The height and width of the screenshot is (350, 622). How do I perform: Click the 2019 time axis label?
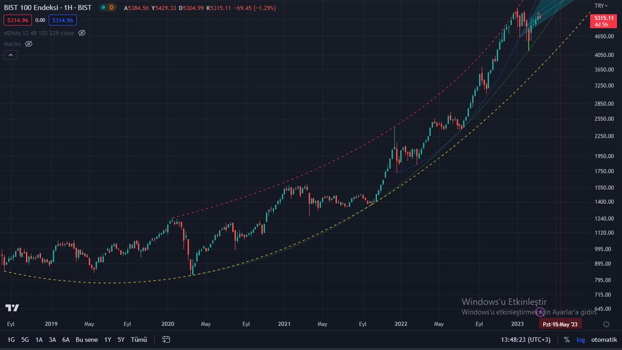click(51, 324)
